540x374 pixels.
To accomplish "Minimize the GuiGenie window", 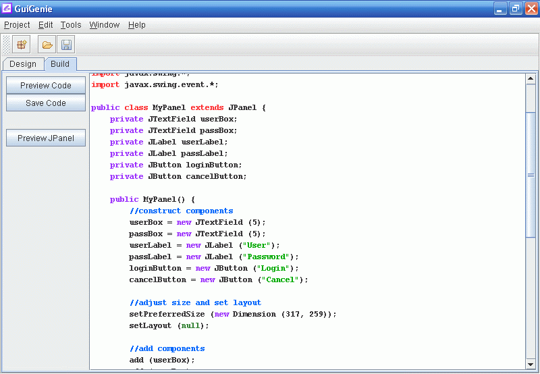I will click(x=500, y=9).
